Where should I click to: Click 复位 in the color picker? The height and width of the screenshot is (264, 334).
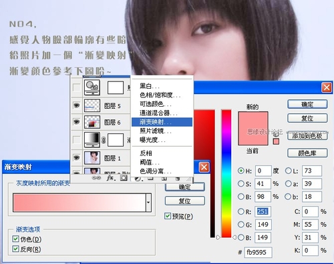(307, 118)
